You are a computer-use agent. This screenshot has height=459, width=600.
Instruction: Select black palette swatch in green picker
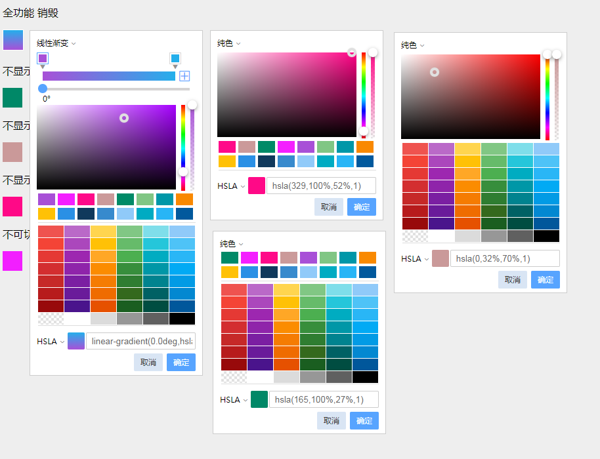click(x=365, y=377)
